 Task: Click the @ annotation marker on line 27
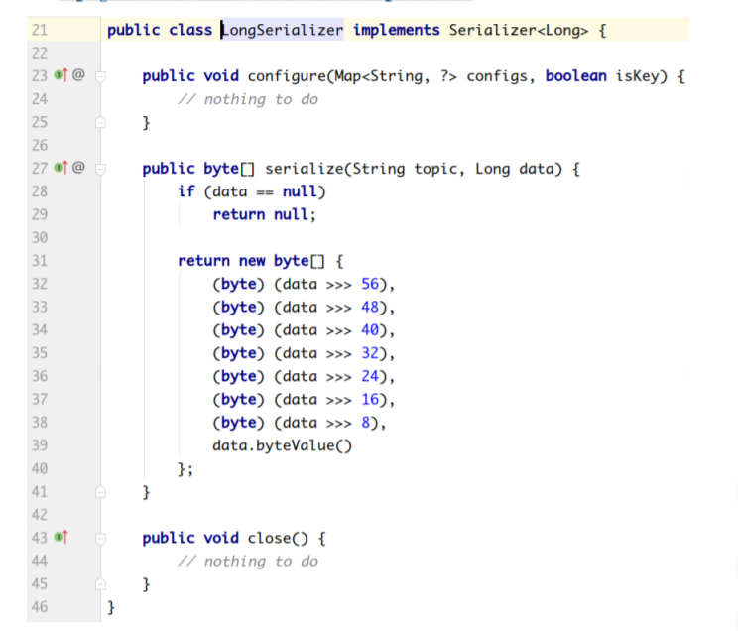[x=78, y=167]
